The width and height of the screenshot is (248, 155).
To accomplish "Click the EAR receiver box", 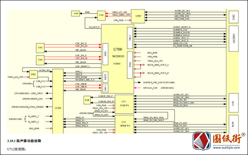I will 87,100.
